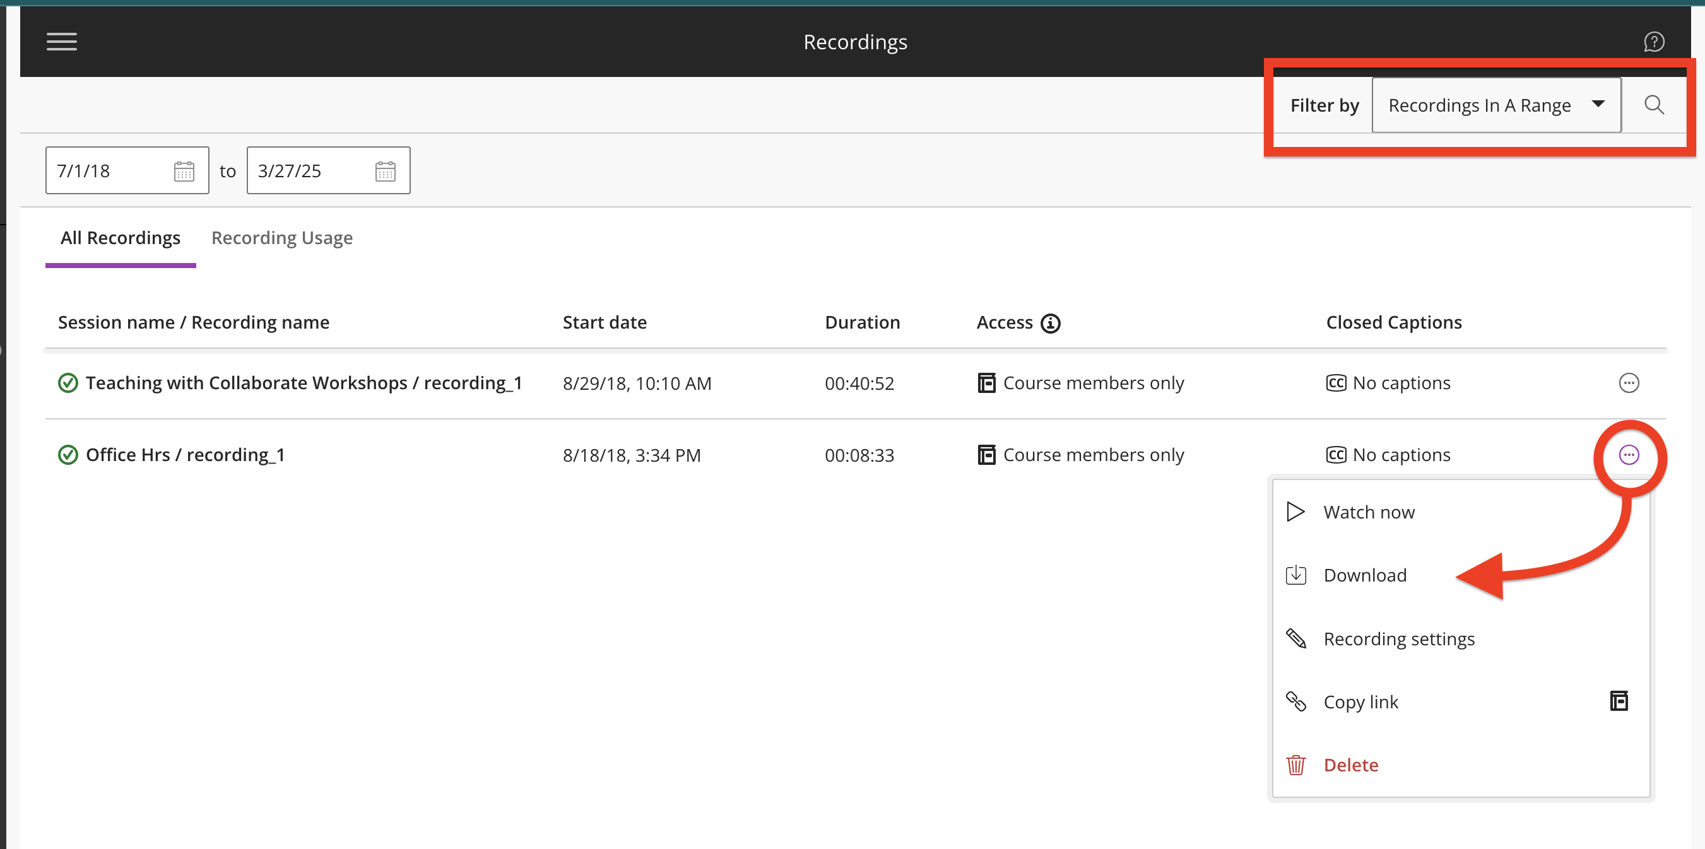
Task: Click the CC icon in the 10:10 AM row
Action: [x=1336, y=382]
